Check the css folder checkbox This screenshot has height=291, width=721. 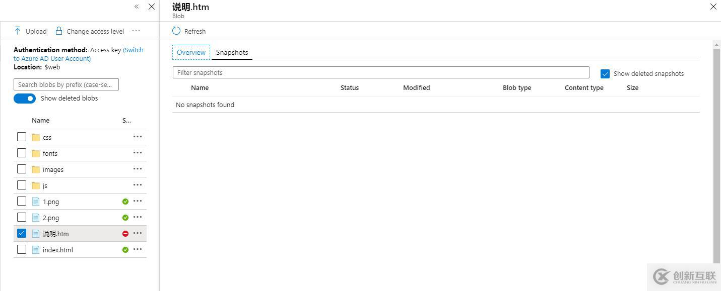click(22, 137)
